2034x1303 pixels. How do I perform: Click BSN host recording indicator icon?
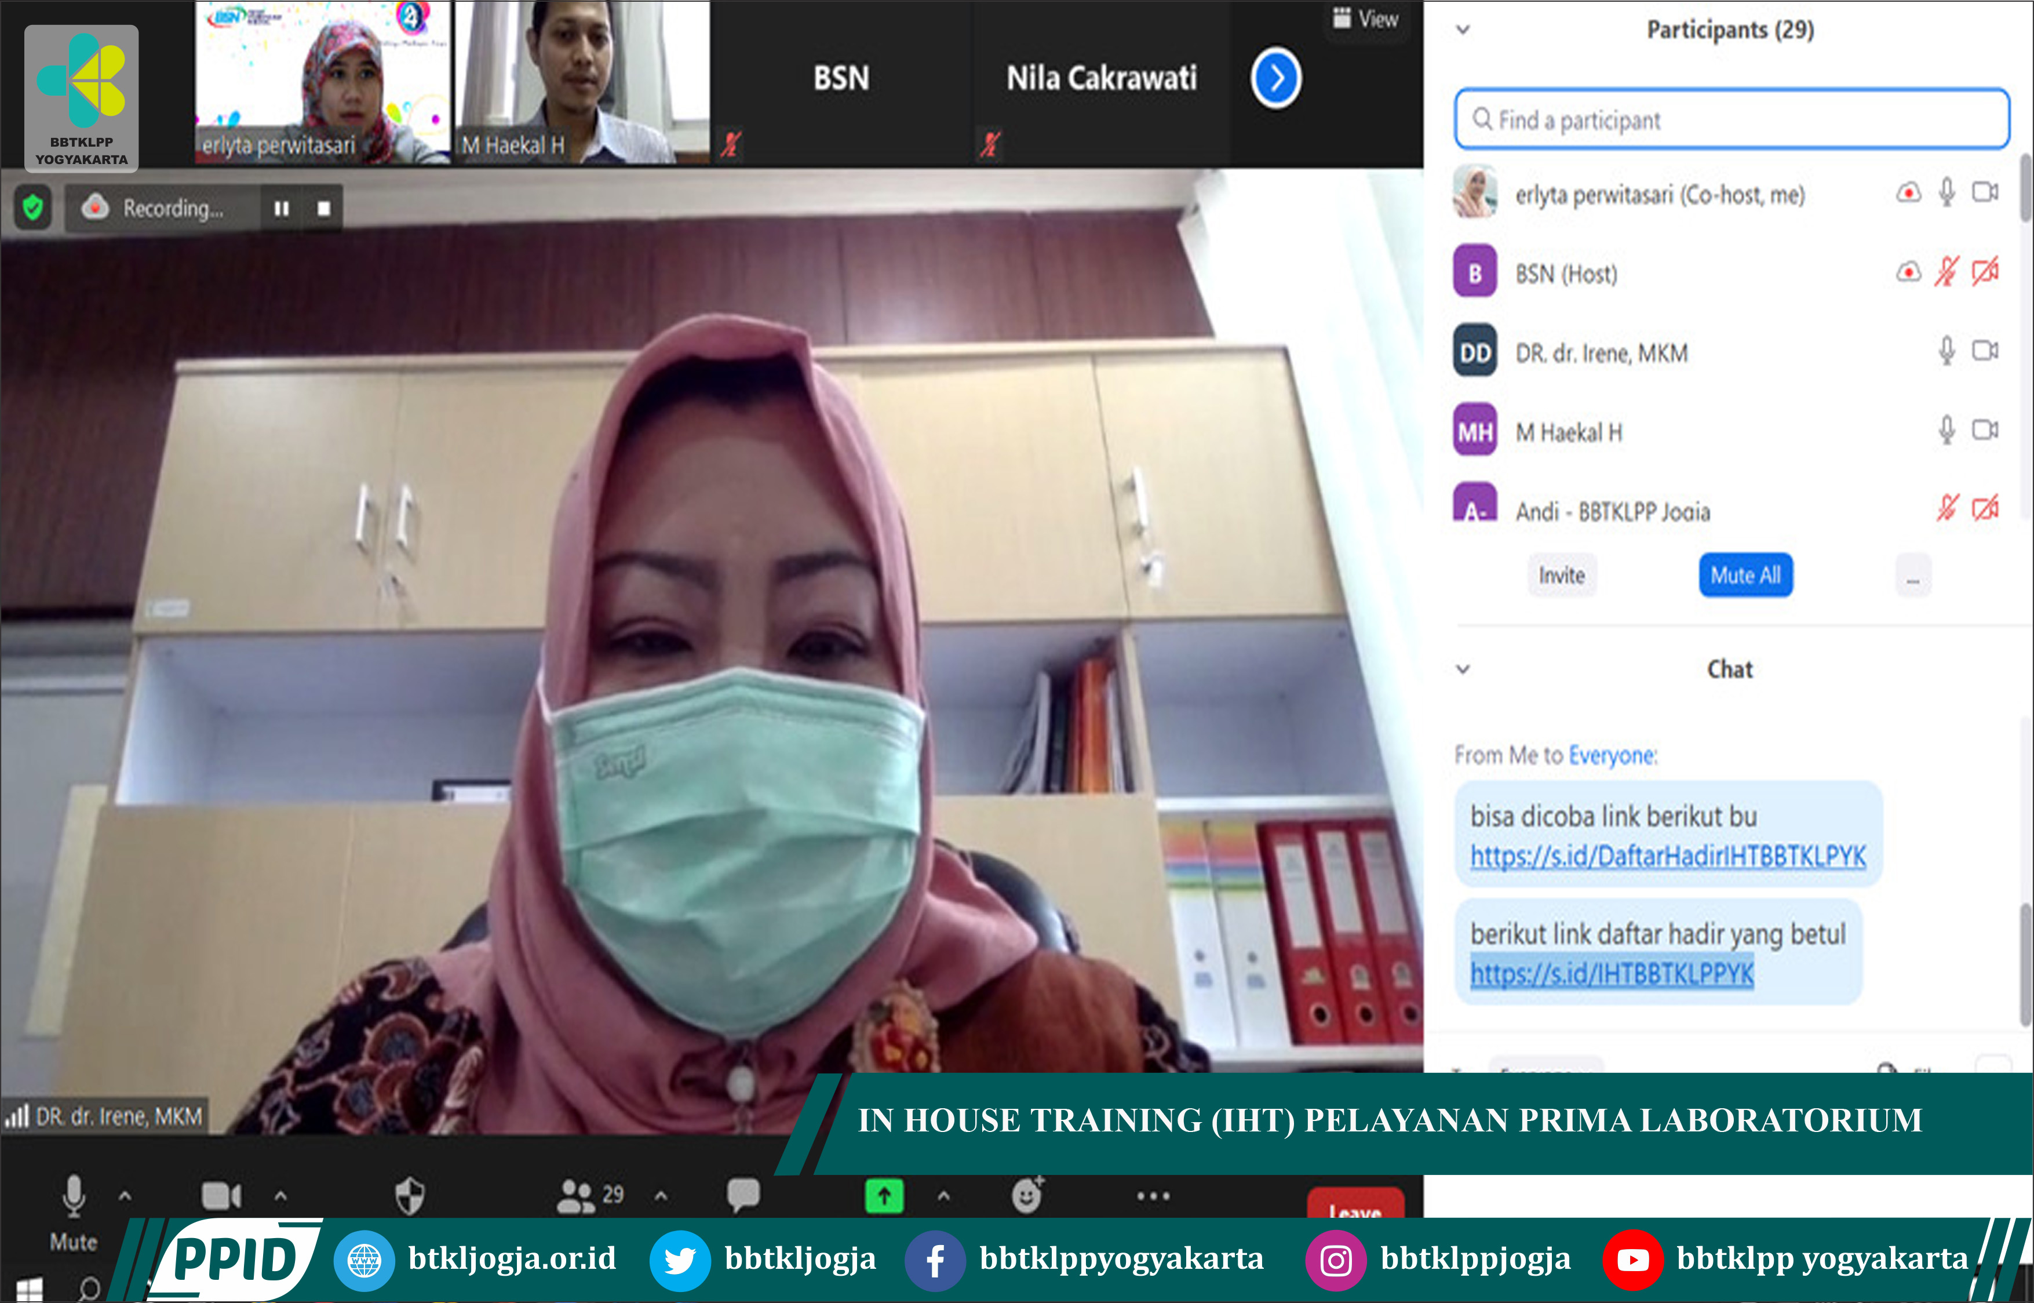pos(1908,272)
